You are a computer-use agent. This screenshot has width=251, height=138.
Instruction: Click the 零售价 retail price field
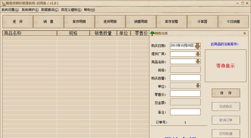pyautogui.click(x=185, y=93)
